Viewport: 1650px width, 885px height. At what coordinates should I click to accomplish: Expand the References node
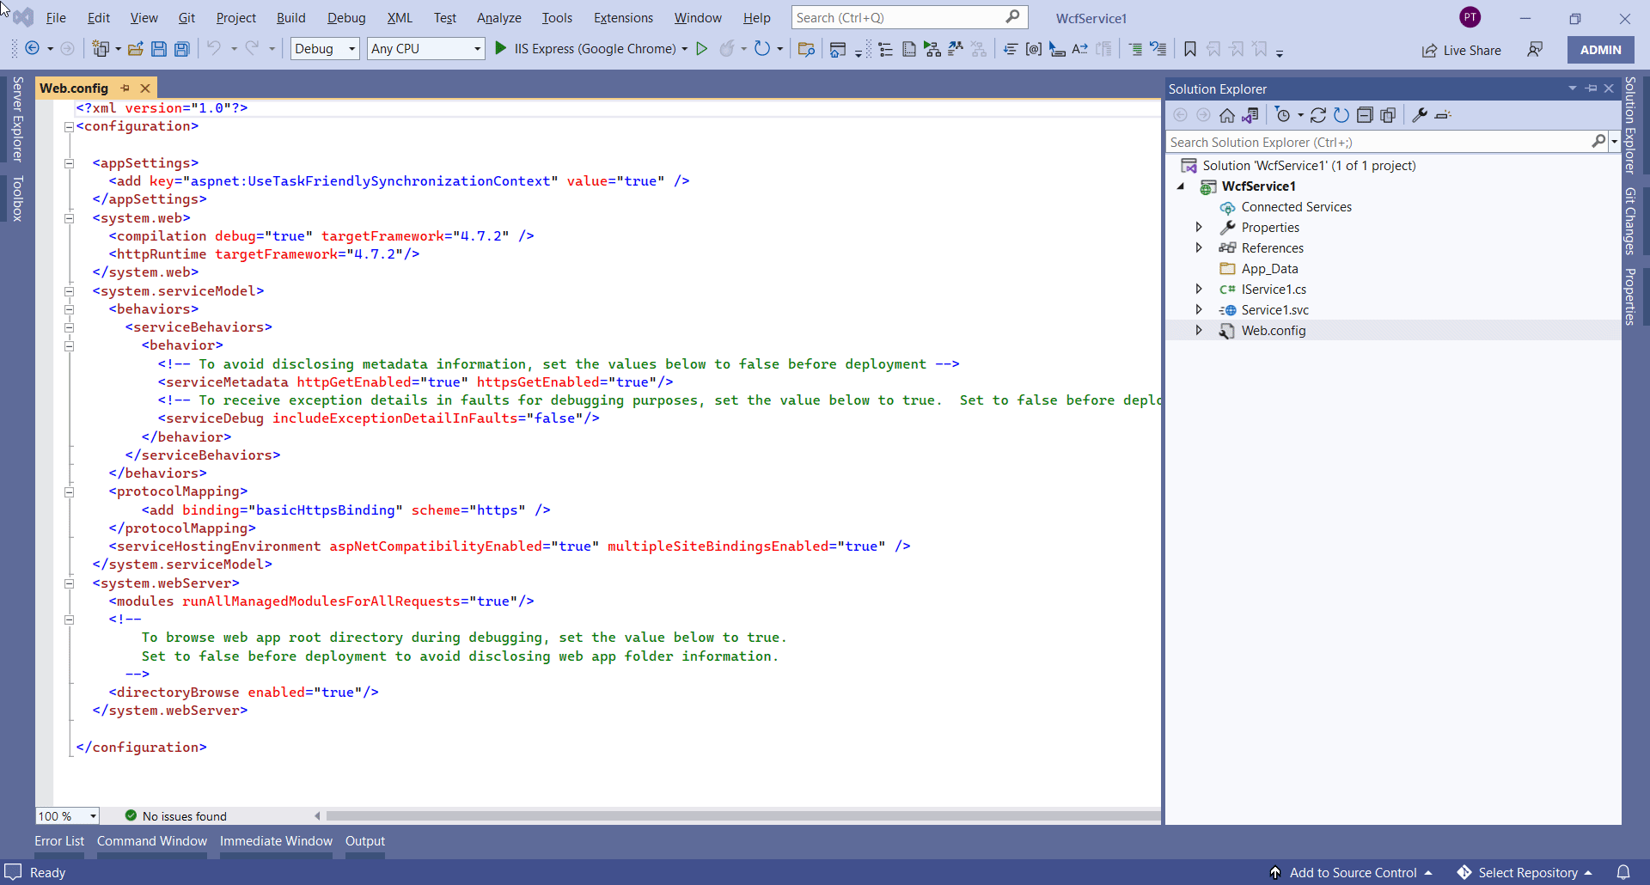[1199, 247]
